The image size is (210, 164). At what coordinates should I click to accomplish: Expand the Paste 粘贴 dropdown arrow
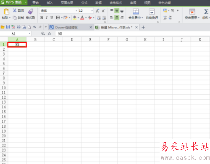pyautogui.click(x=10, y=18)
